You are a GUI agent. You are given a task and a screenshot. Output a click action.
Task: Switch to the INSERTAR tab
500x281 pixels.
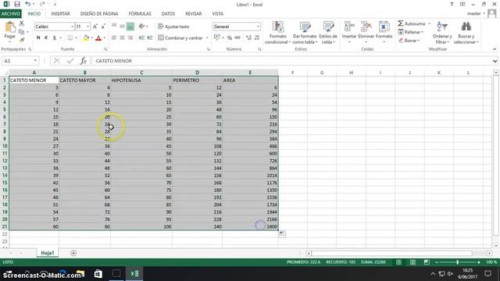(x=60, y=14)
